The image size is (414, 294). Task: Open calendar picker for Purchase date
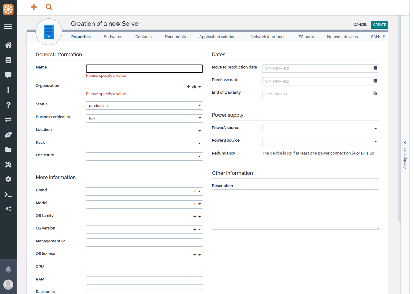coord(375,81)
